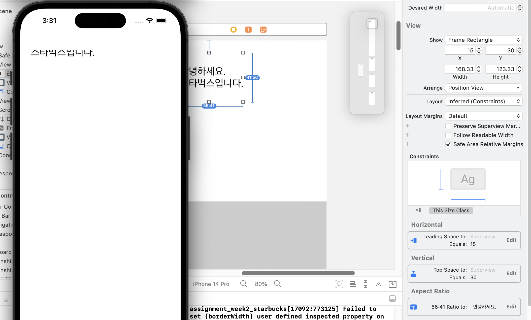The image size is (531, 320).
Task: Open the Arrange Position View dropdown
Action: (484, 88)
